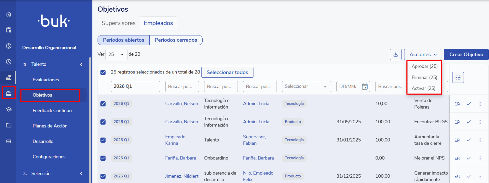Open the clock icon in the left rail
This screenshot has width=489, height=183.
[9, 62]
